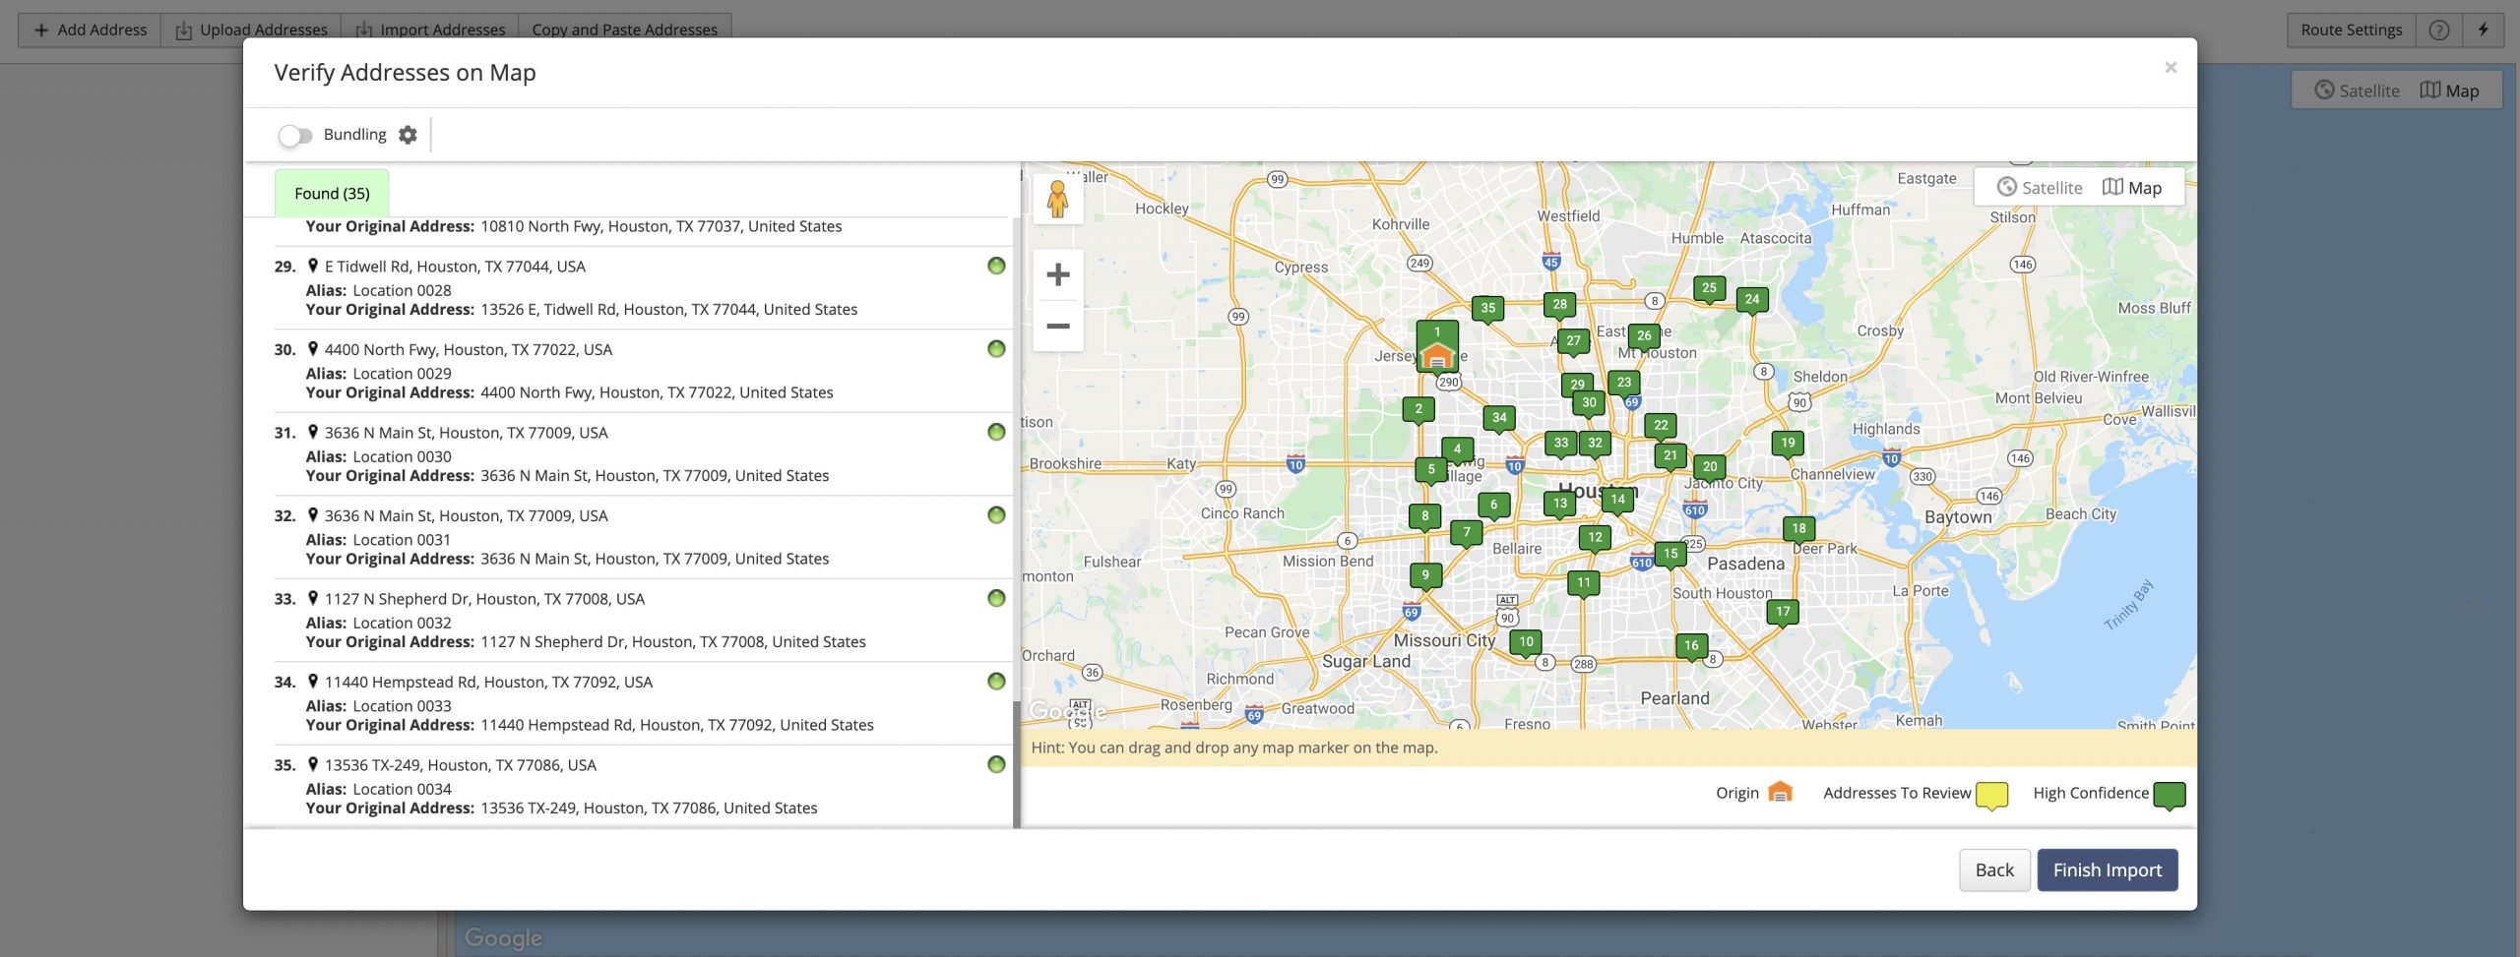
Task: Click green confidence dot for address 34
Action: pyautogui.click(x=996, y=682)
